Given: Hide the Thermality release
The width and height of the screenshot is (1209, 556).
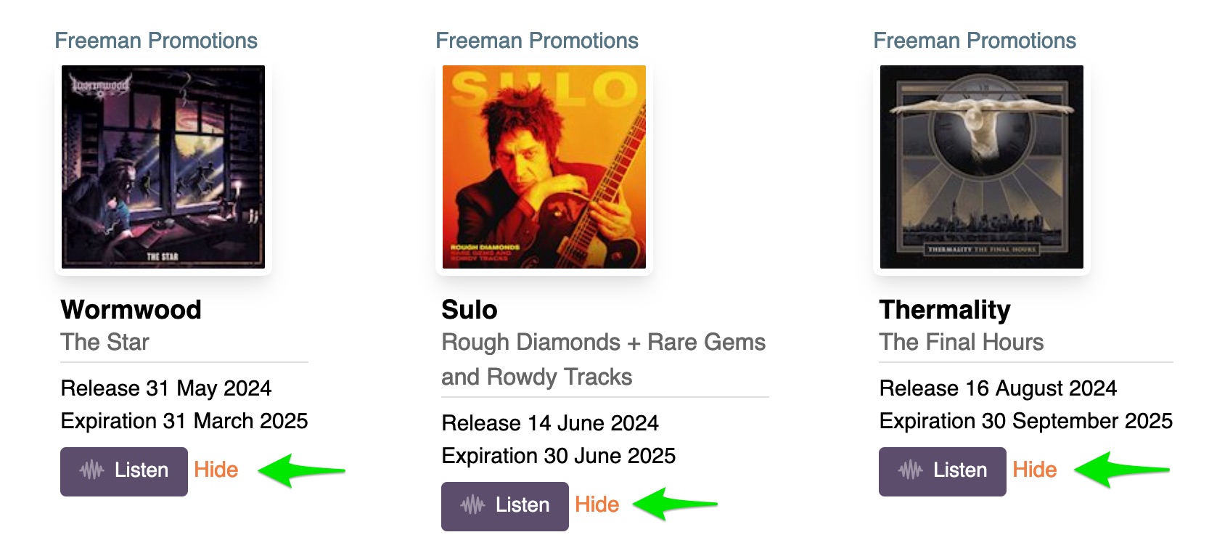Looking at the screenshot, I should pyautogui.click(x=1034, y=470).
